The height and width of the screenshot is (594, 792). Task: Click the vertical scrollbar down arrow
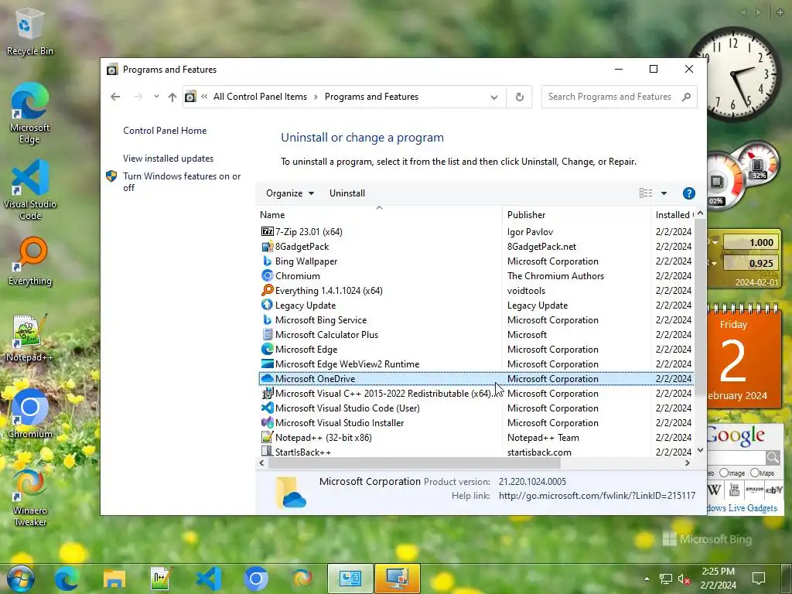(x=700, y=450)
